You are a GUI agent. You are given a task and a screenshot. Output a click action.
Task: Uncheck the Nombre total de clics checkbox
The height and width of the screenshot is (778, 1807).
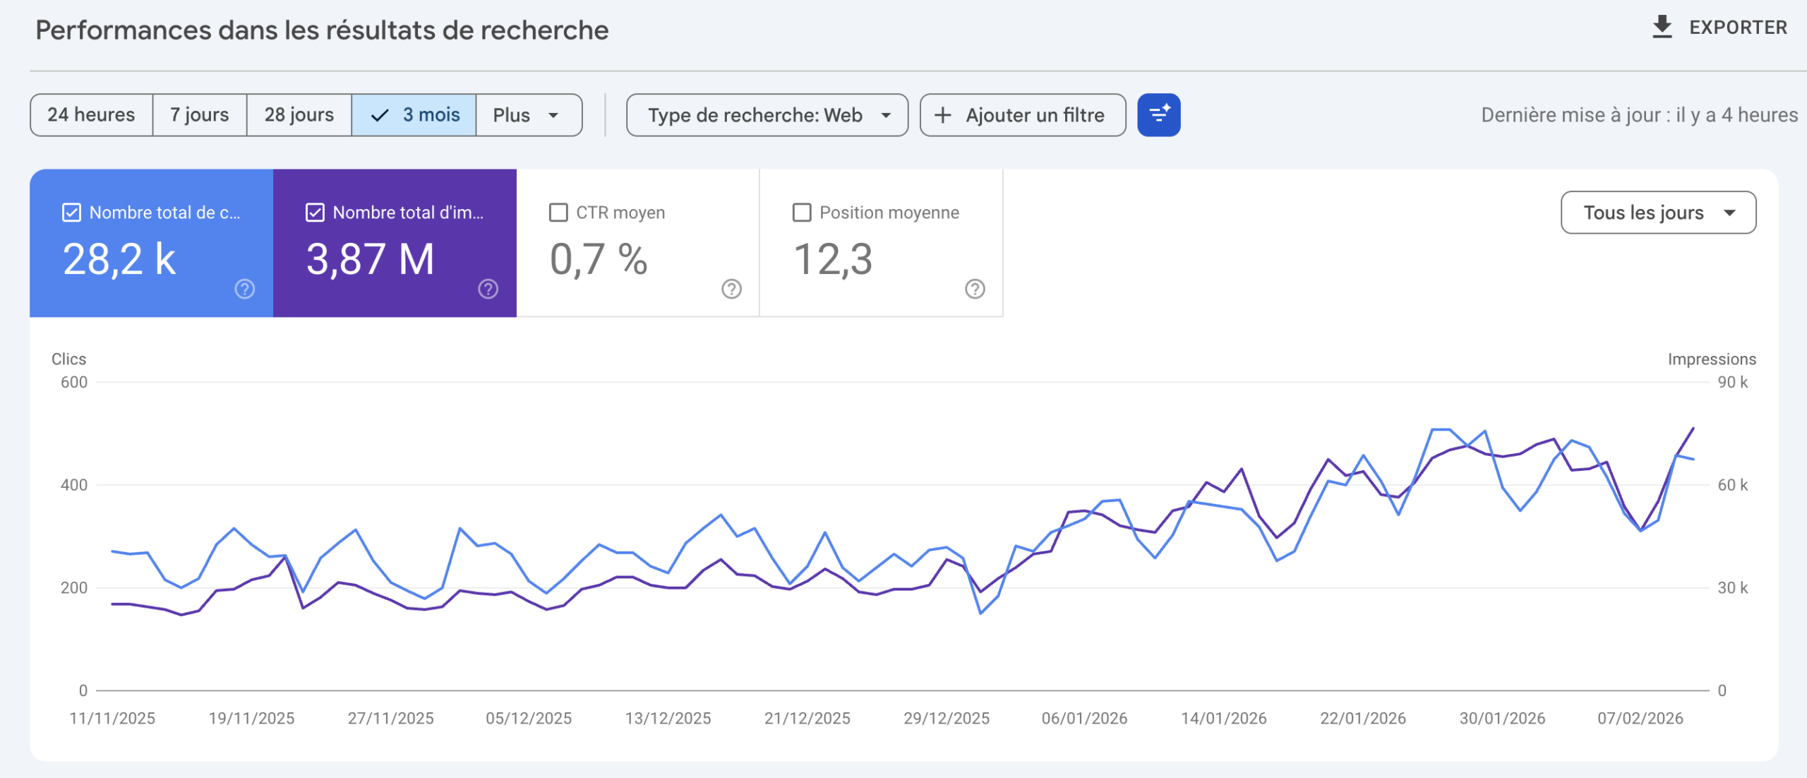[x=72, y=213]
